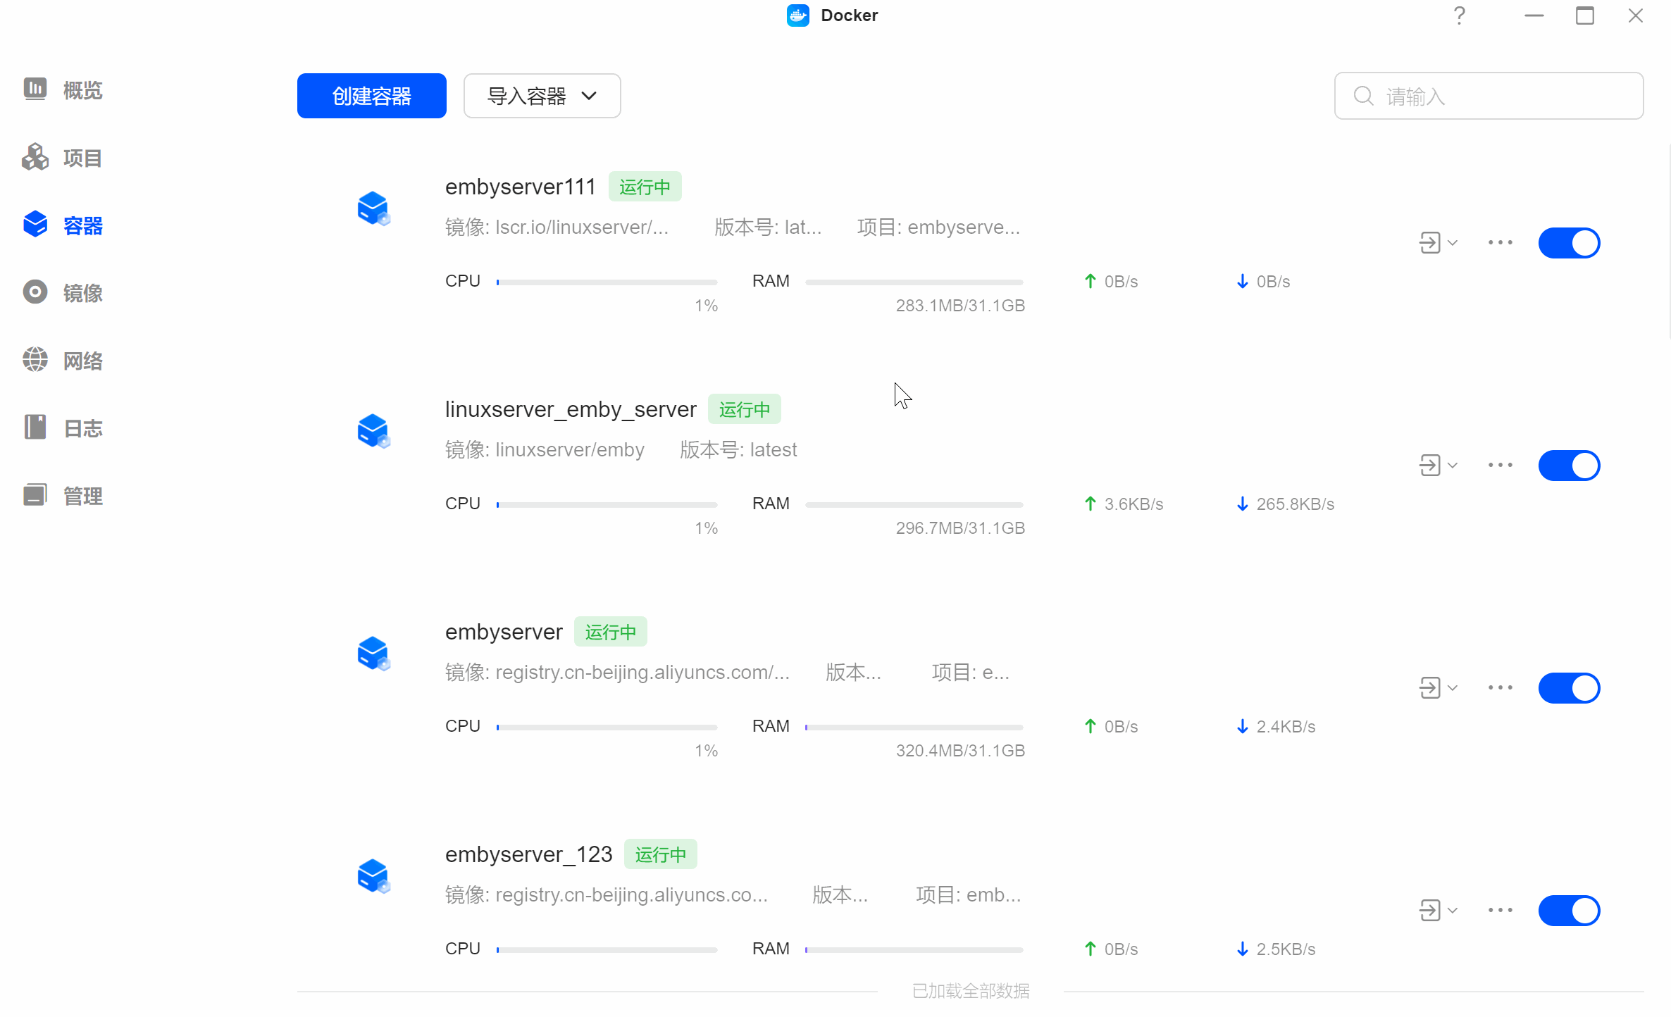
Task: Click 296.7MB/31.1GB memory value
Action: click(960, 528)
